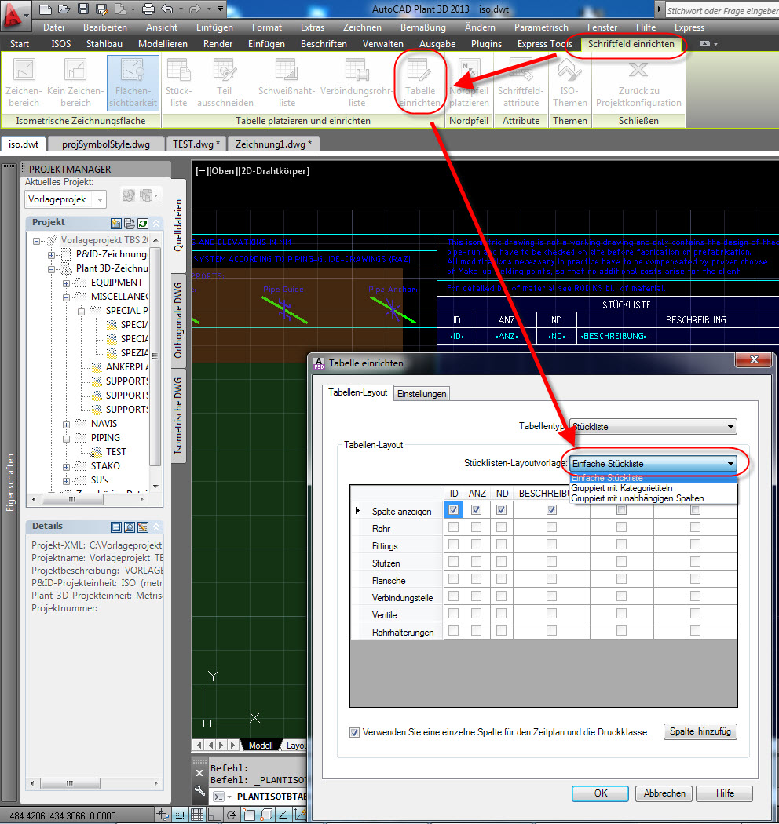Click the Abbrechen button

[x=664, y=793]
